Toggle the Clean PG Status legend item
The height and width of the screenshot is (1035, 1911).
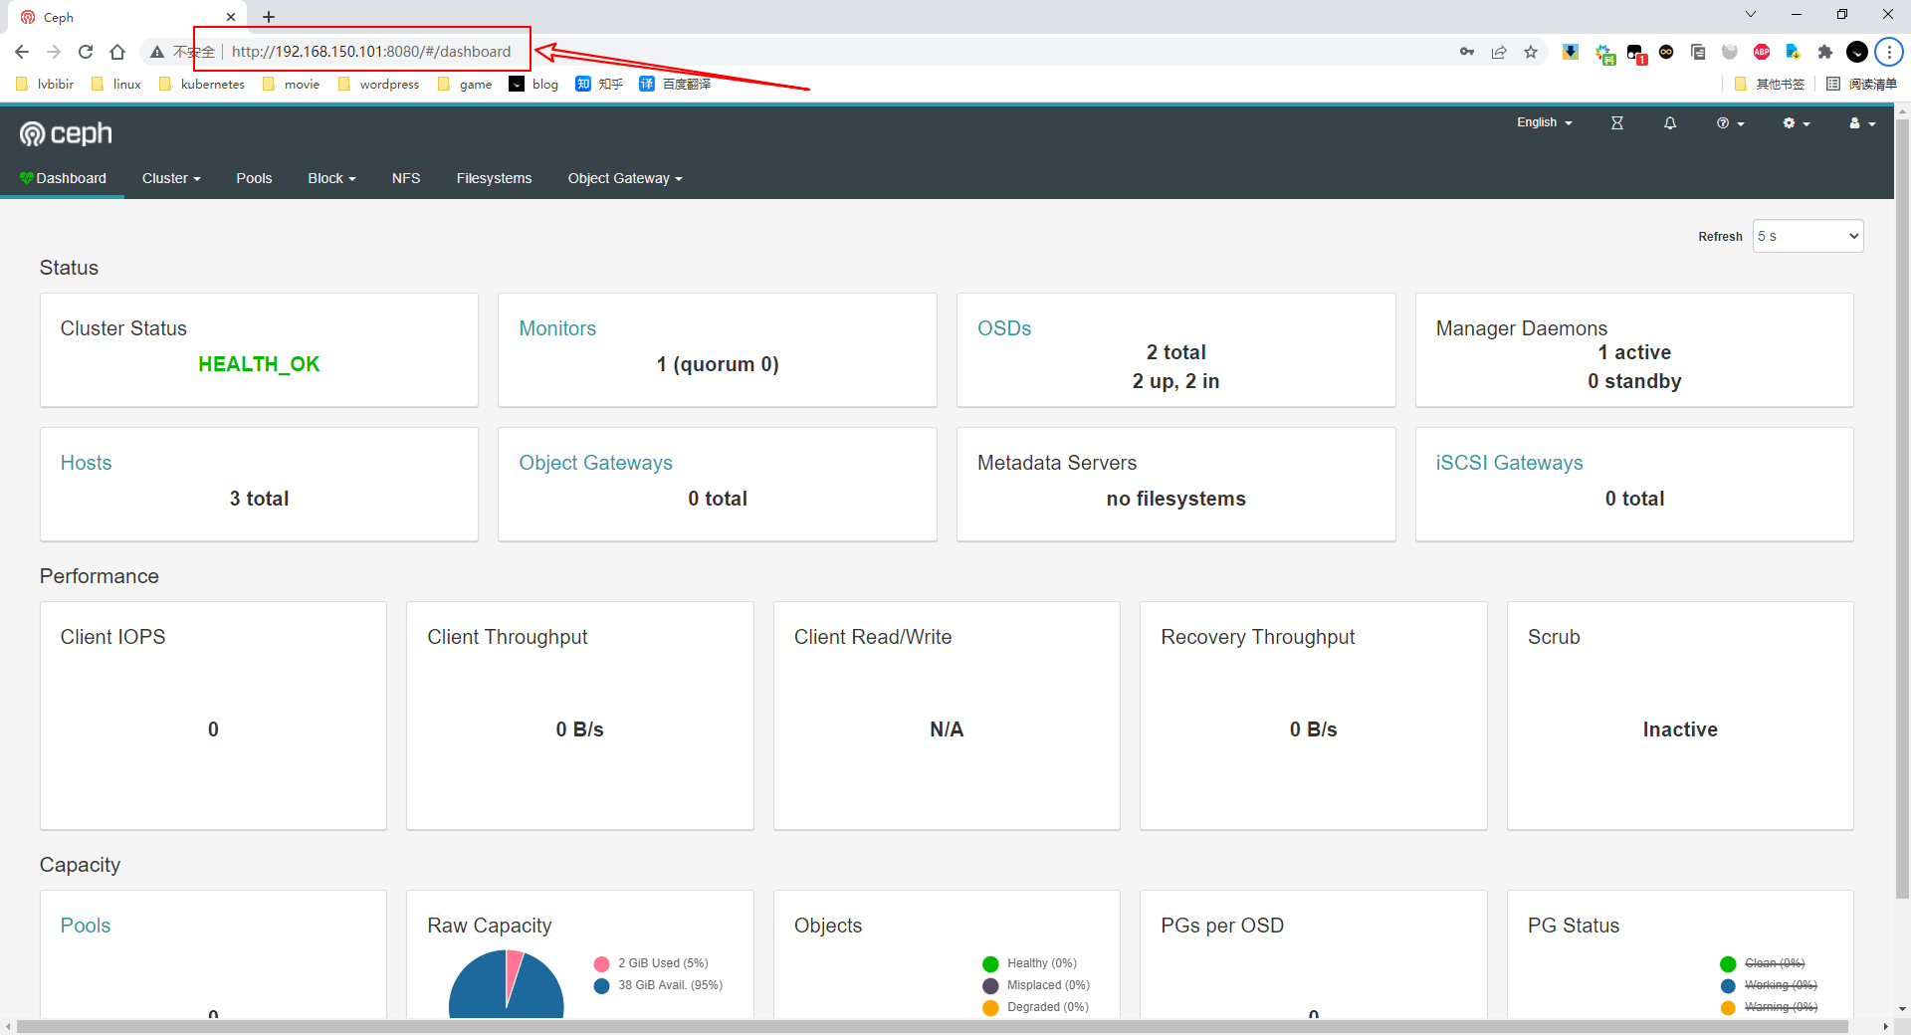[1773, 963]
